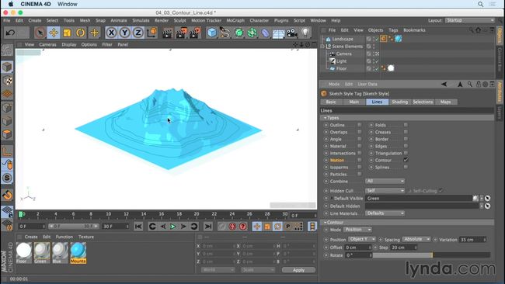Image resolution: width=505 pixels, height=284 pixels.
Task: Click the spline pen tool icon
Action: (x=225, y=33)
